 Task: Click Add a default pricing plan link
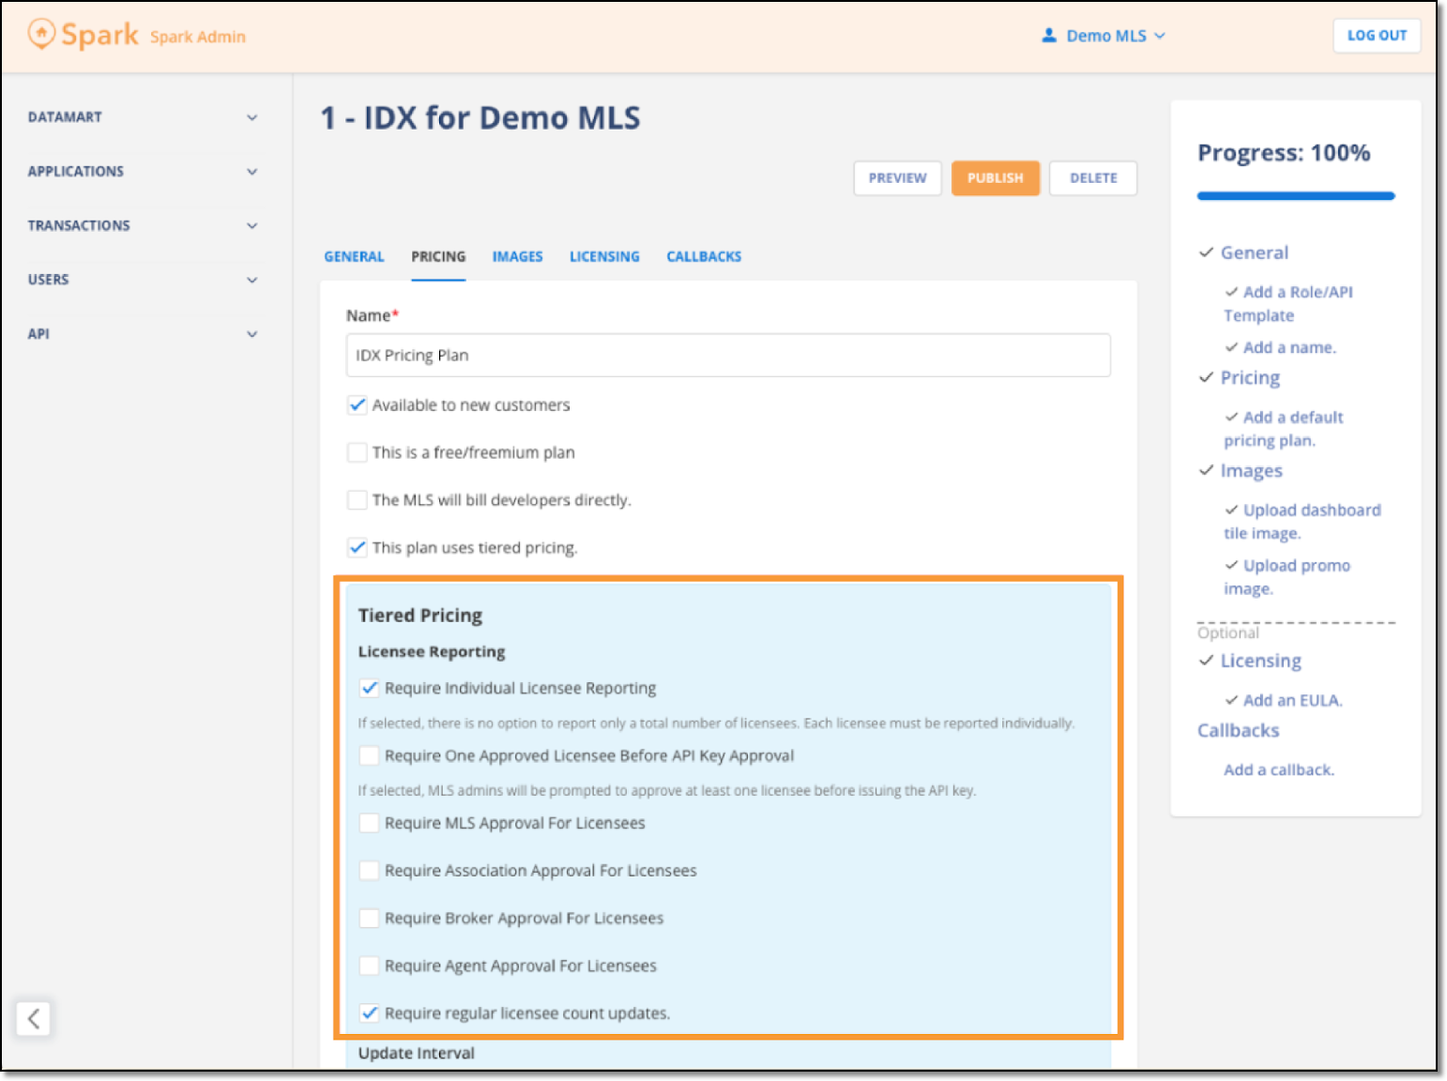pyautogui.click(x=1283, y=429)
